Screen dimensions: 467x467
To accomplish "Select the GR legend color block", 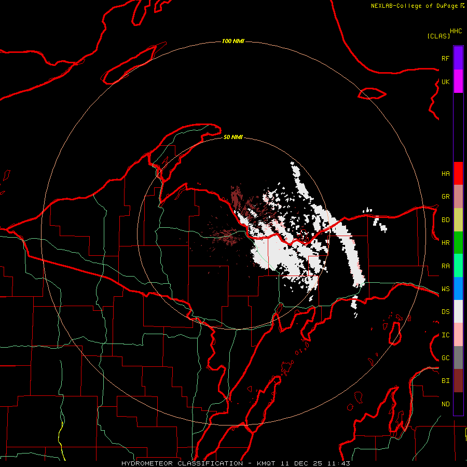I will [x=458, y=196].
